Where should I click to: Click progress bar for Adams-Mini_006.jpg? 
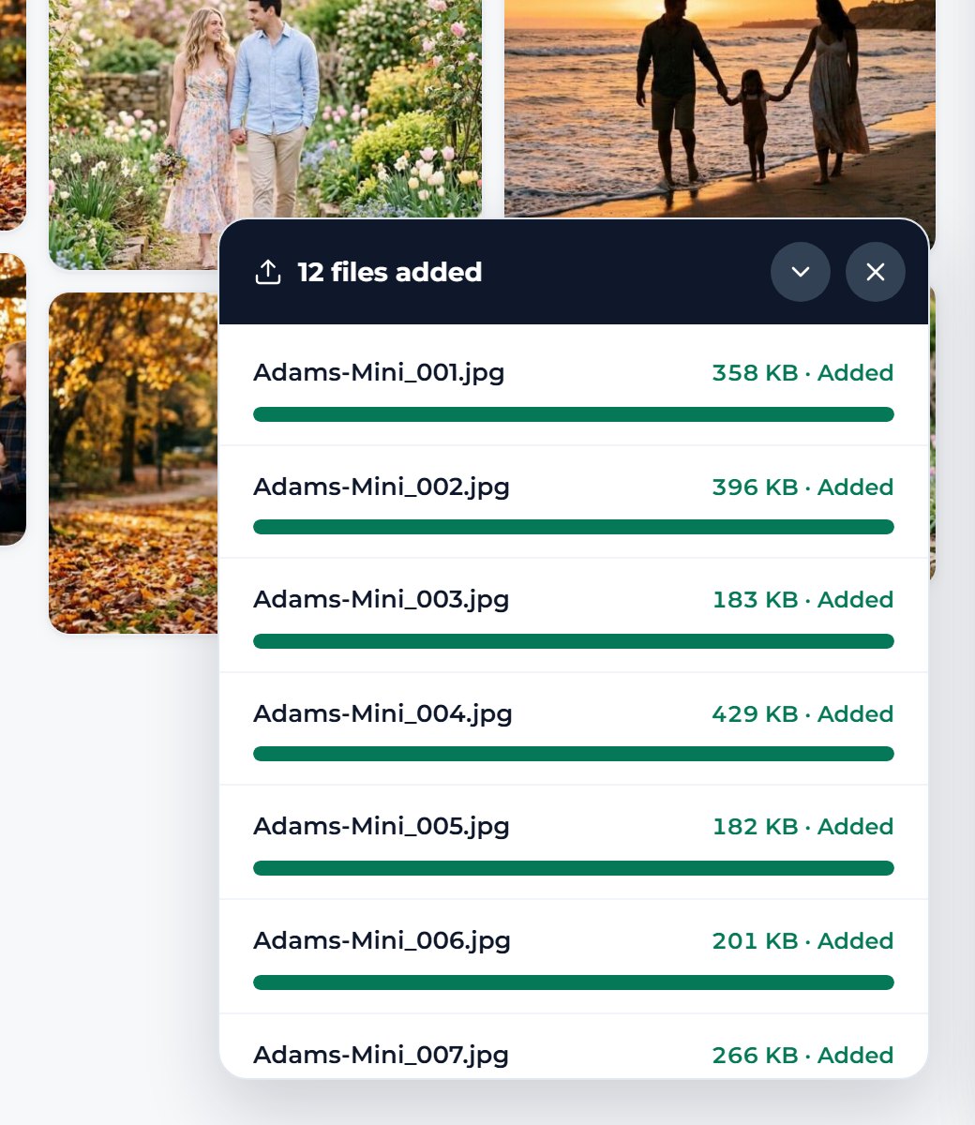pos(574,982)
